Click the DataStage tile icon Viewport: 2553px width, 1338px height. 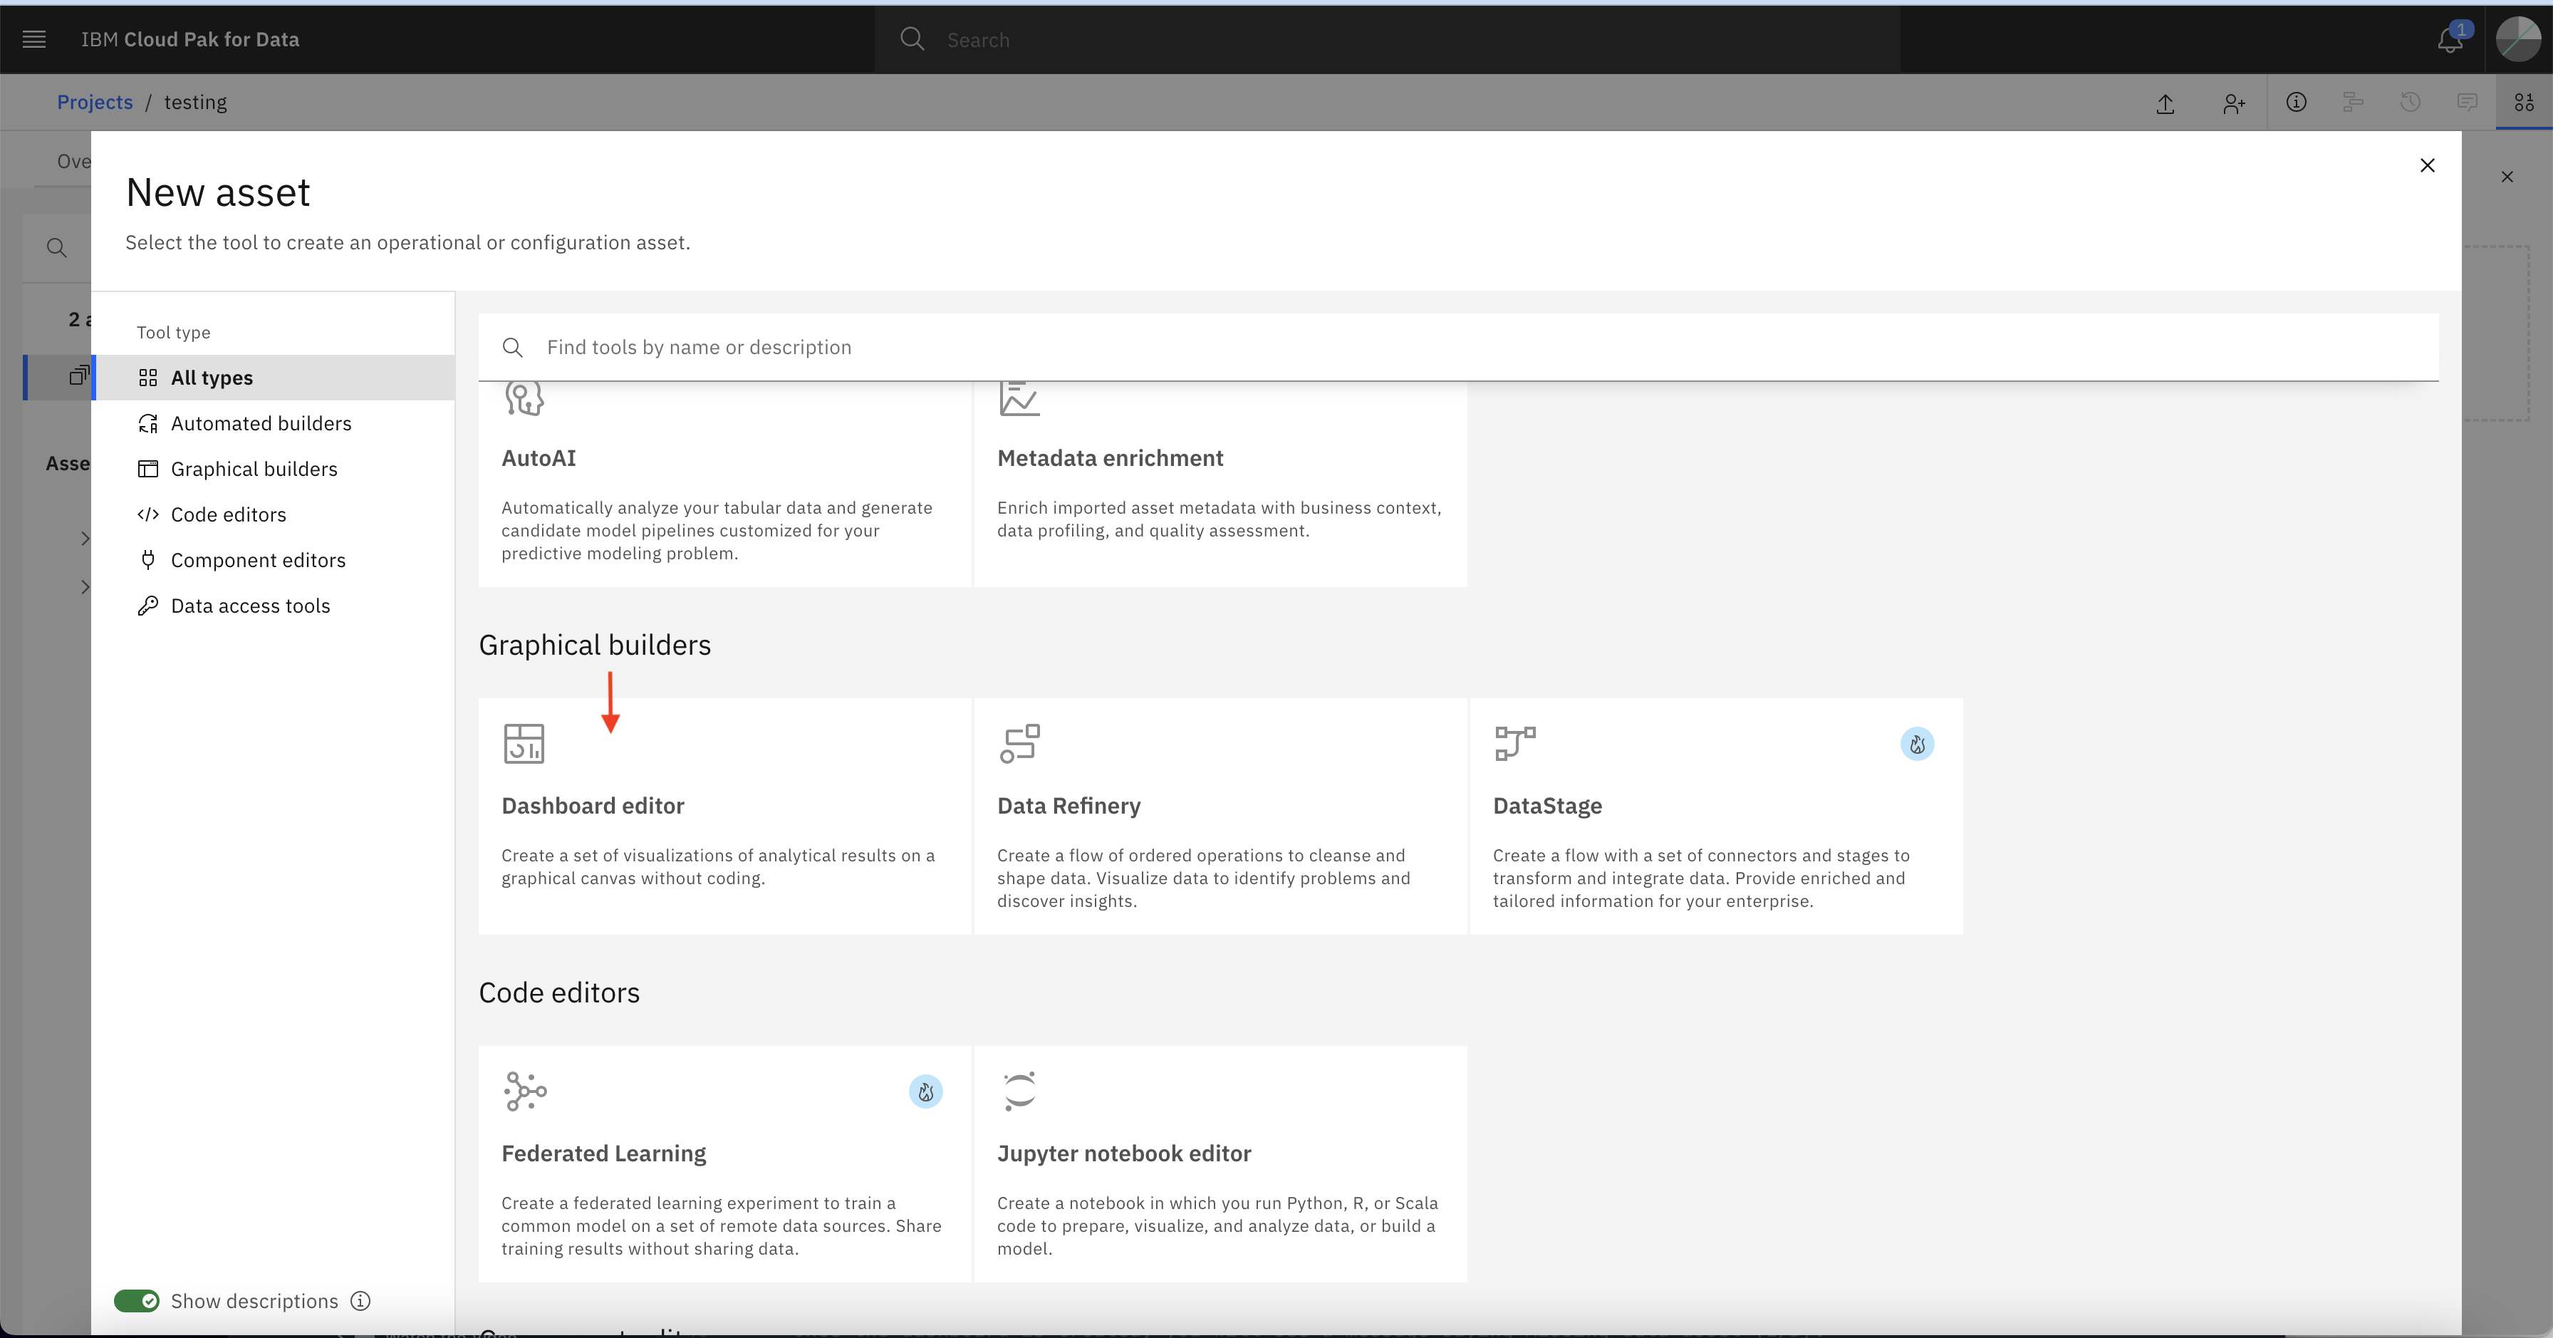1515,743
